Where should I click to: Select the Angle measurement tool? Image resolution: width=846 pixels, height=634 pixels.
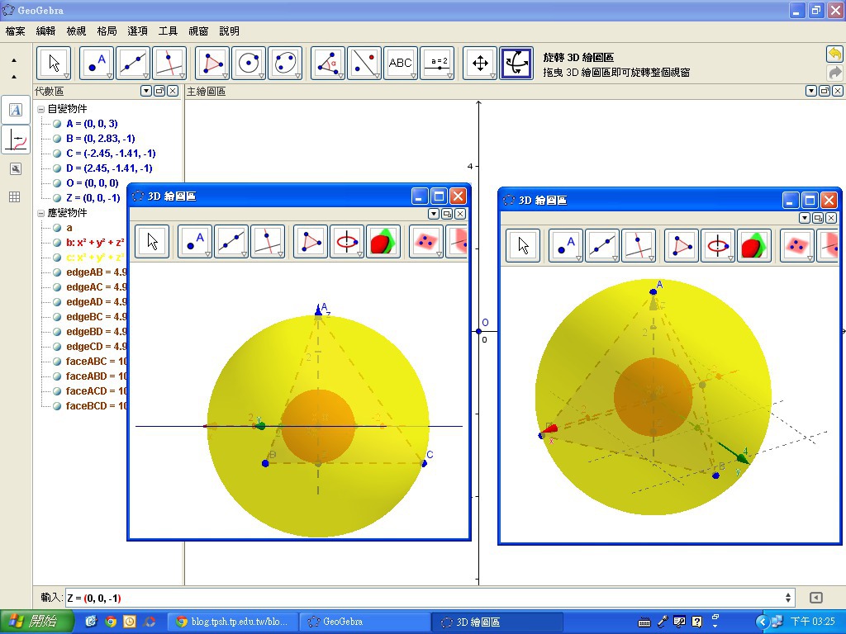pos(328,63)
